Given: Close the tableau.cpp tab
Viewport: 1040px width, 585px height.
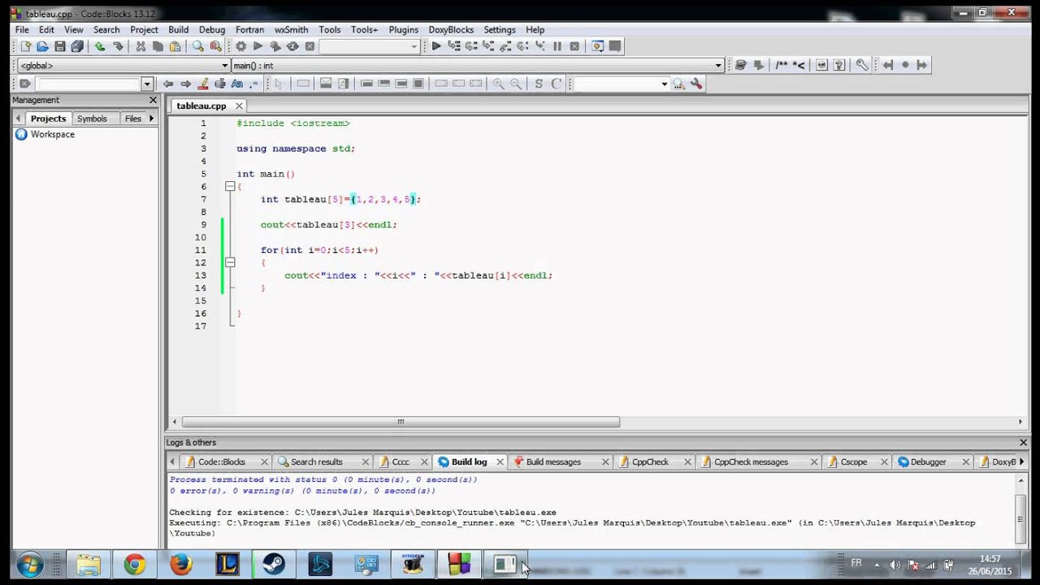Looking at the screenshot, I should [x=239, y=106].
